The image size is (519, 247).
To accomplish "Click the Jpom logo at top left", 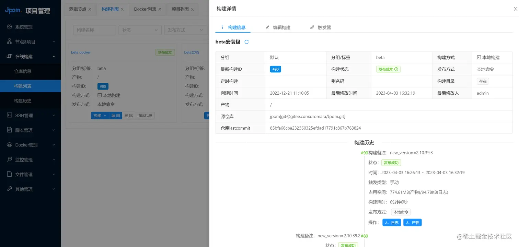I will [x=13, y=10].
